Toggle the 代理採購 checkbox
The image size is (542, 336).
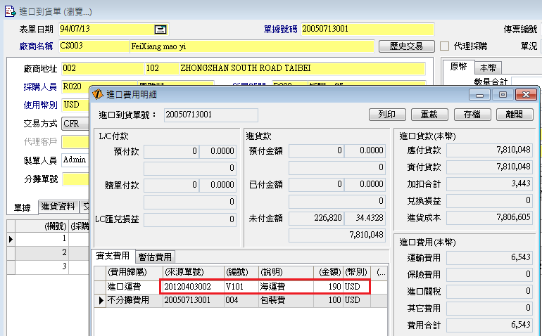(445, 46)
